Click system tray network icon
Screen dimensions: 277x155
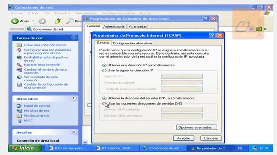coord(254,148)
